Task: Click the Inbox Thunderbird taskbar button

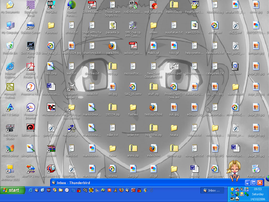Action: click(212, 190)
